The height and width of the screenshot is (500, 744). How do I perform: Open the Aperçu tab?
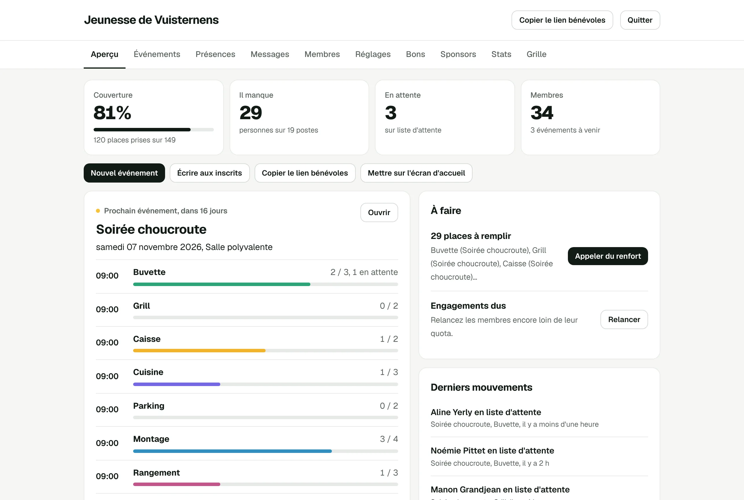pos(105,54)
